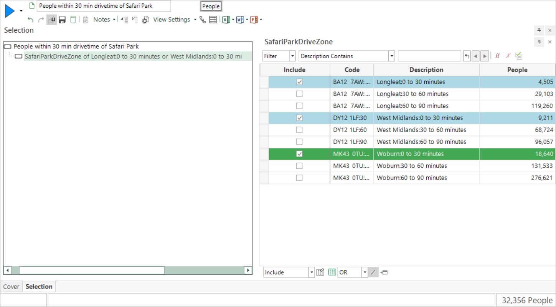556x307 pixels.
Task: Click the green document icon beside the title
Action: [32, 6]
